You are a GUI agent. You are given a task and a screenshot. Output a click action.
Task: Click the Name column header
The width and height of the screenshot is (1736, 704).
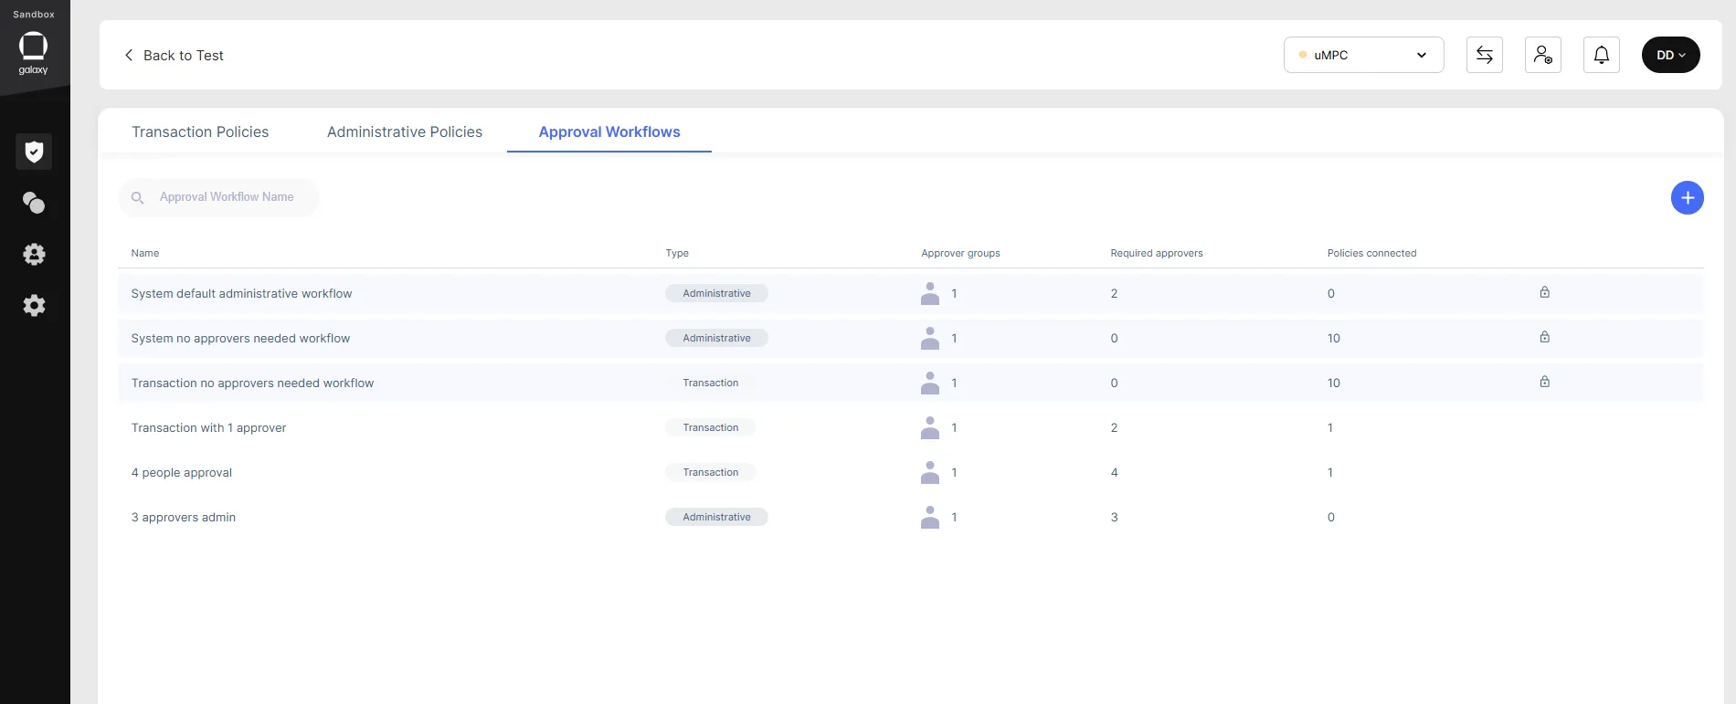click(145, 253)
